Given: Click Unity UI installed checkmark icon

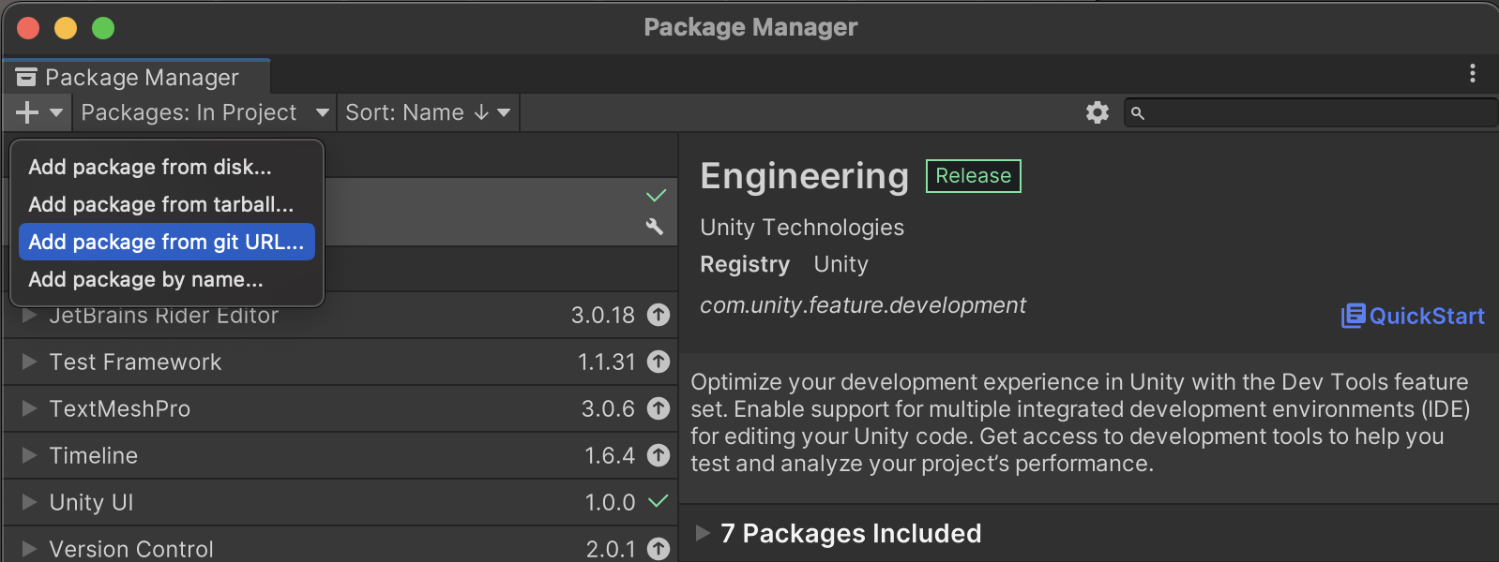Looking at the screenshot, I should coord(659,501).
